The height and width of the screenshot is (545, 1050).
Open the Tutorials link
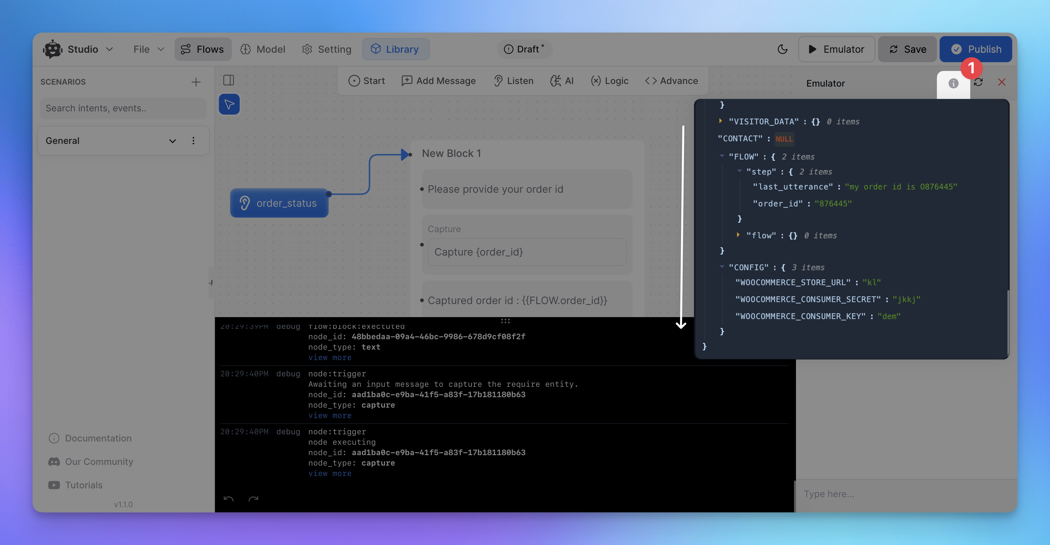click(x=76, y=485)
